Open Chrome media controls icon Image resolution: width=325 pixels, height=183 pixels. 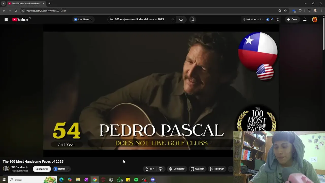[309, 11]
